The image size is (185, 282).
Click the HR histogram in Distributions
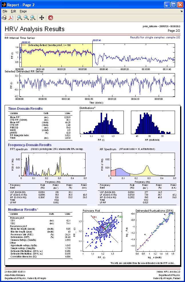pos(150,122)
